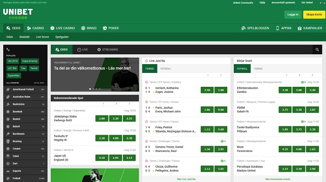
Task: Select odds 7.50 for Gerlach, Katharina
Action: point(207,90)
